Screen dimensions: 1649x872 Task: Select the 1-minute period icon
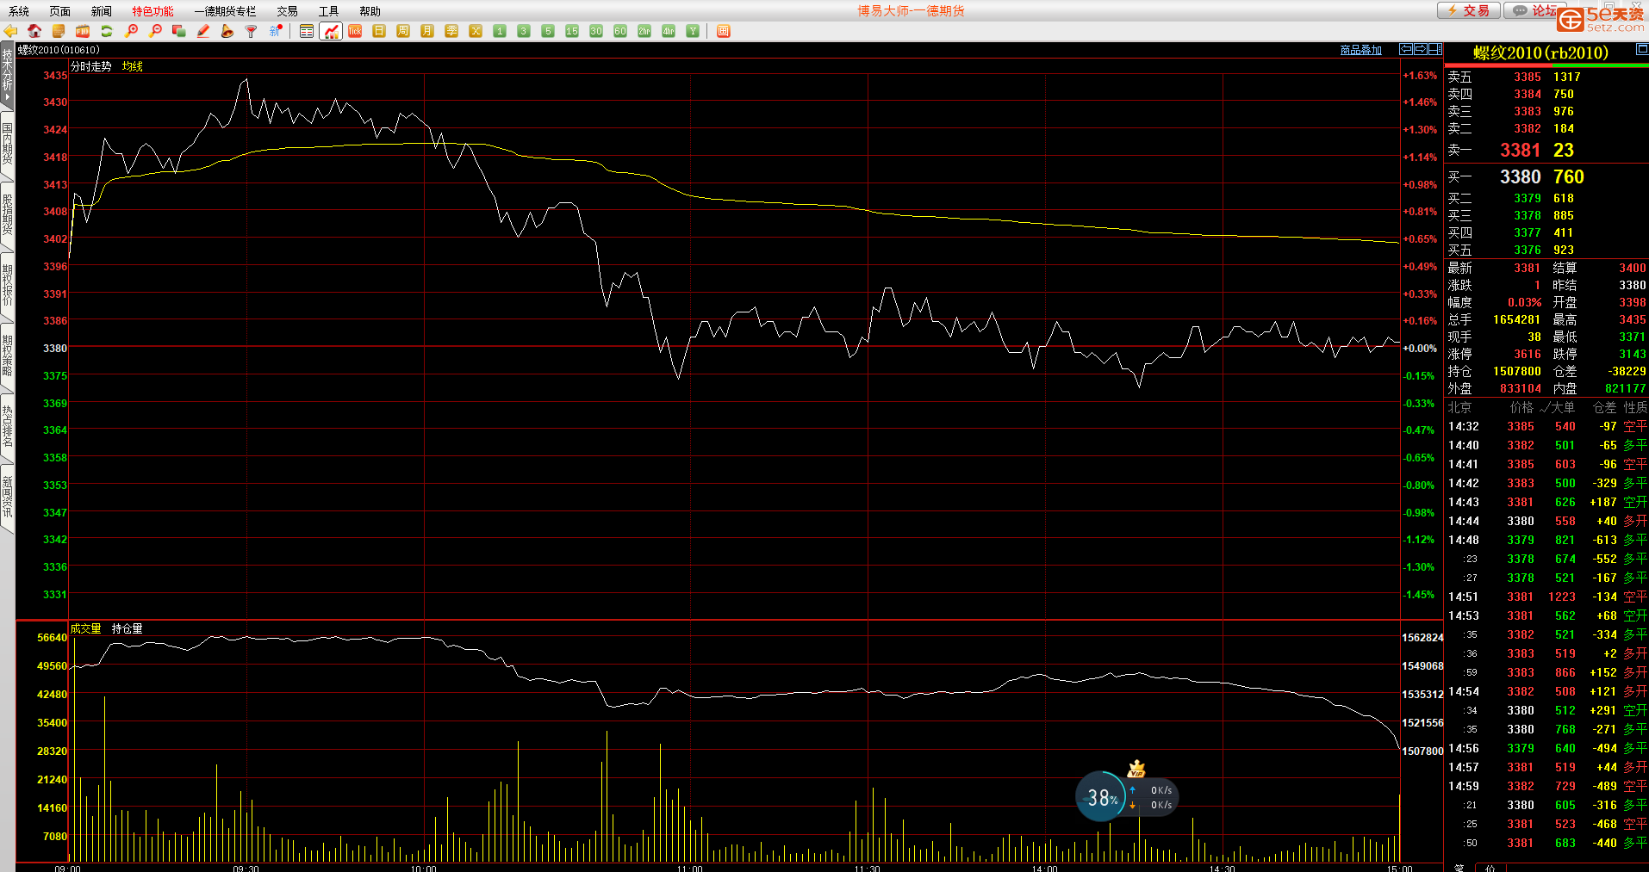(x=500, y=31)
